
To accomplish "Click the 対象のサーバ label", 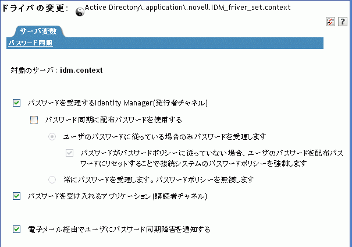I will point(33,70).
